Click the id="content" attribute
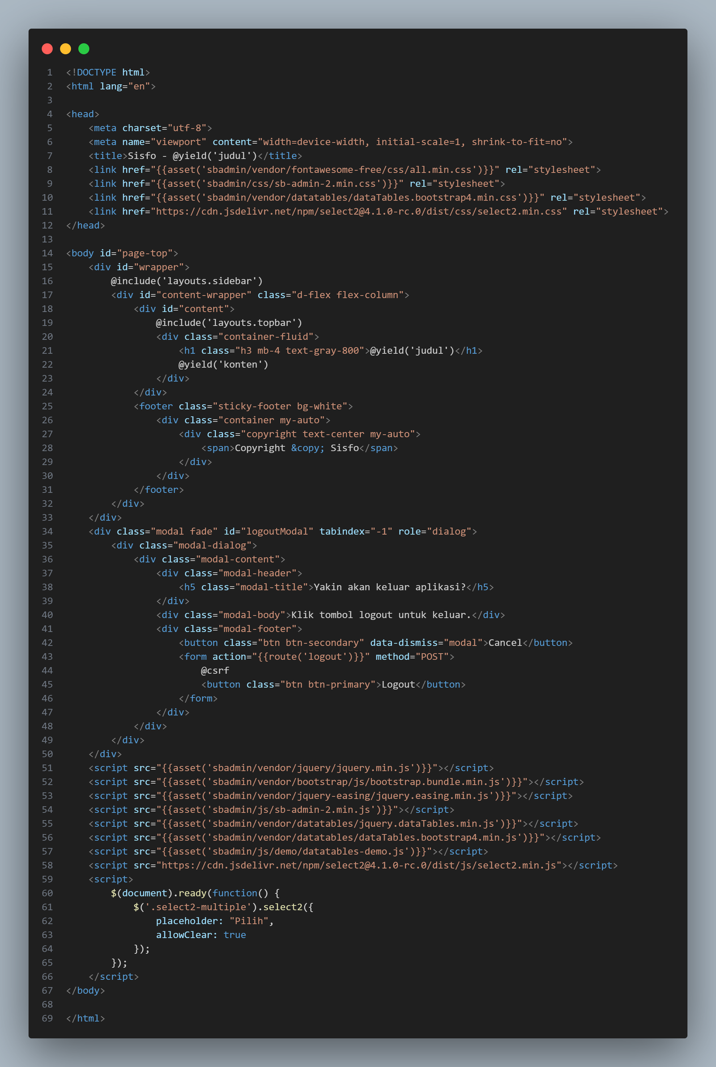Screen dimensions: 716x1067 coord(196,309)
